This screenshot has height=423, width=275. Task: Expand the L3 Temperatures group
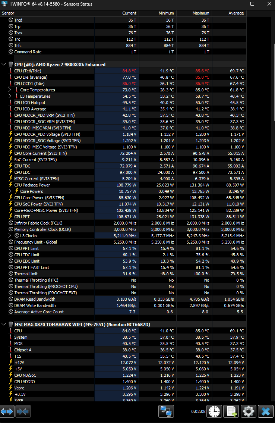(x=10, y=96)
